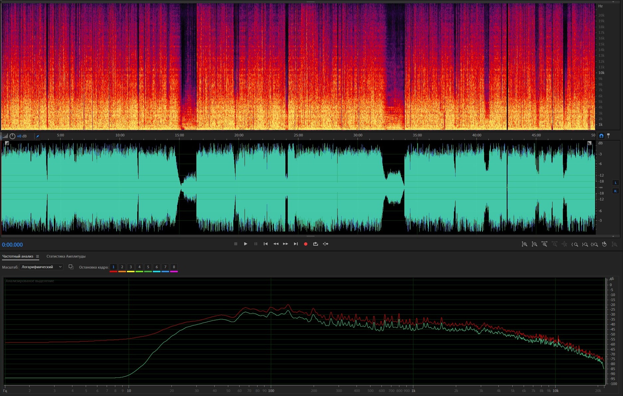Toggle the left channel L button

[x=615, y=183]
